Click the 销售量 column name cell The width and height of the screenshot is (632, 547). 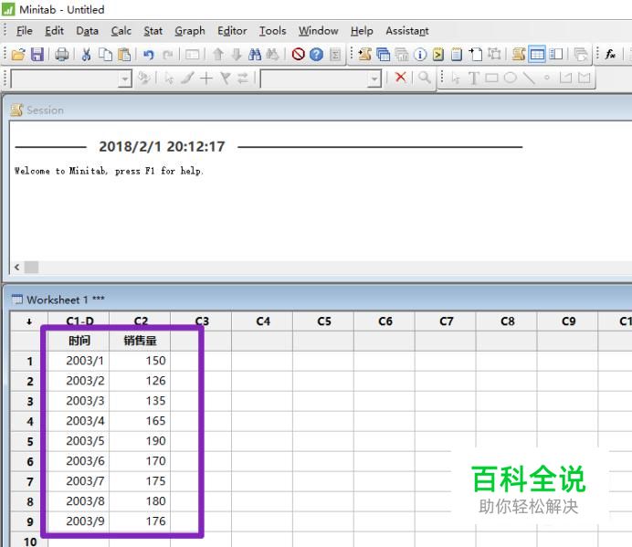tap(140, 341)
